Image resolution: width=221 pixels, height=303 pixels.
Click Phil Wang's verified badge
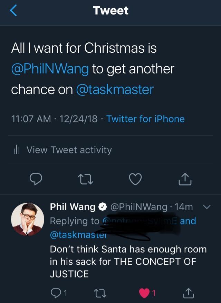tap(102, 207)
